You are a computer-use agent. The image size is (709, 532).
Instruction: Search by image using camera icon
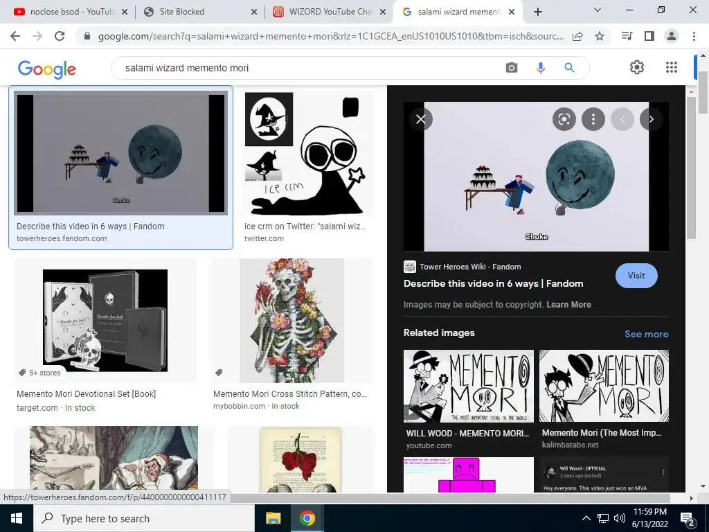point(512,68)
